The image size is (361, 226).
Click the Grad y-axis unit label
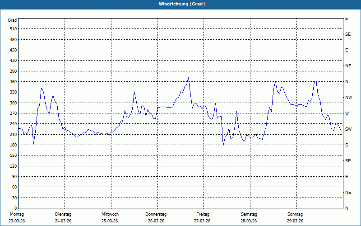coord(12,20)
